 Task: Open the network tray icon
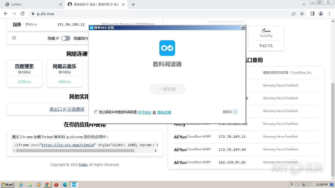(x=304, y=185)
